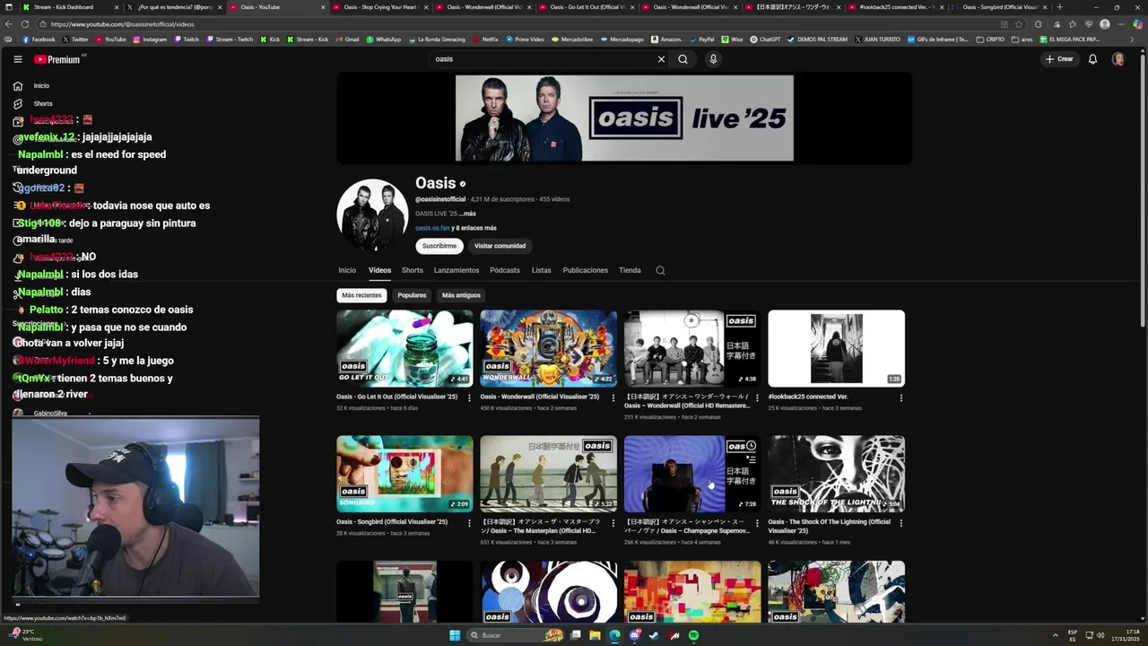Subscribe to Oasis with Suscribirme button
The width and height of the screenshot is (1148, 646).
pyautogui.click(x=439, y=246)
